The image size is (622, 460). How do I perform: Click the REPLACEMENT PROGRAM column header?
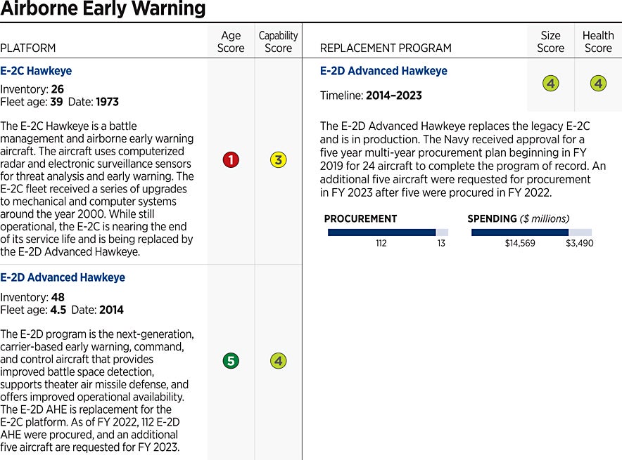pos(386,48)
